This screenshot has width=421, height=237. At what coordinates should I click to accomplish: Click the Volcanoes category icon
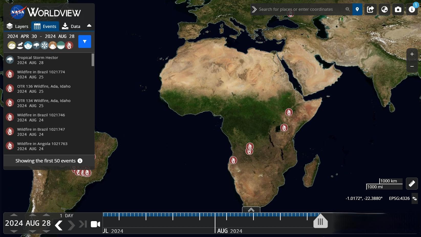coord(53,45)
